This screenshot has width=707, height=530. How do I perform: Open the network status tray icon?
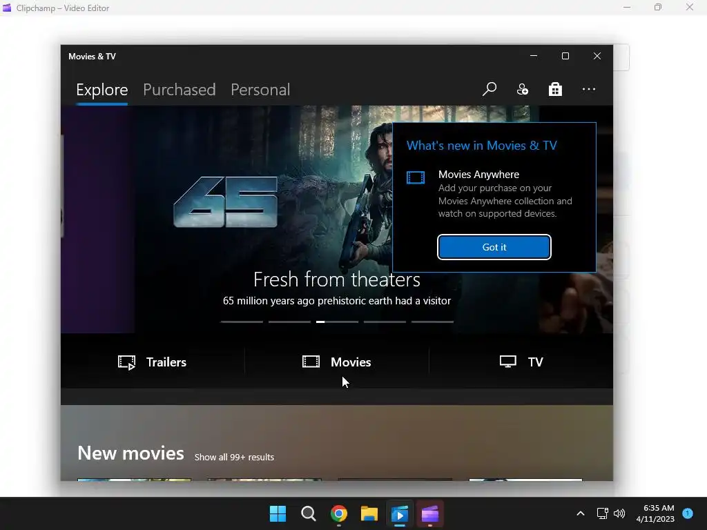tap(602, 513)
